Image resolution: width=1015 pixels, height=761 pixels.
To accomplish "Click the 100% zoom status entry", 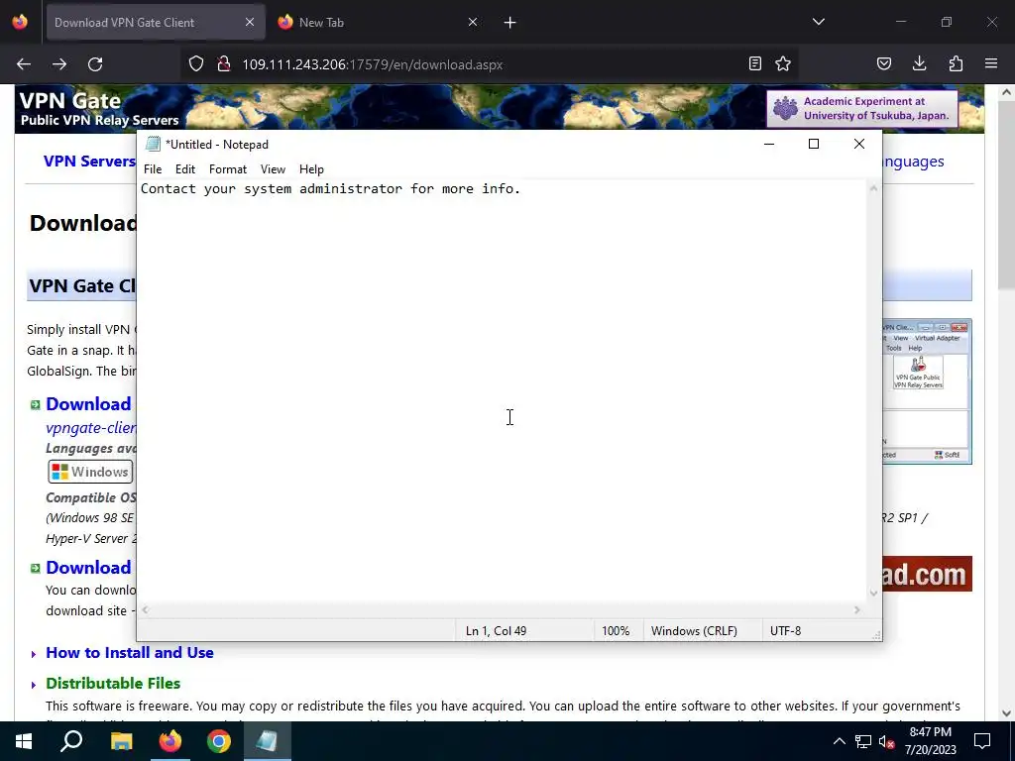I will pos(616,631).
